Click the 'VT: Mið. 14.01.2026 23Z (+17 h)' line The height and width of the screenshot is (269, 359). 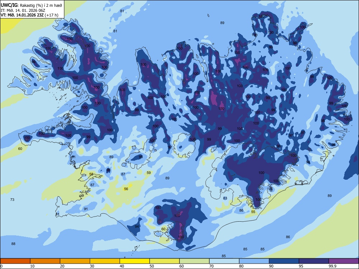[x=29, y=15]
